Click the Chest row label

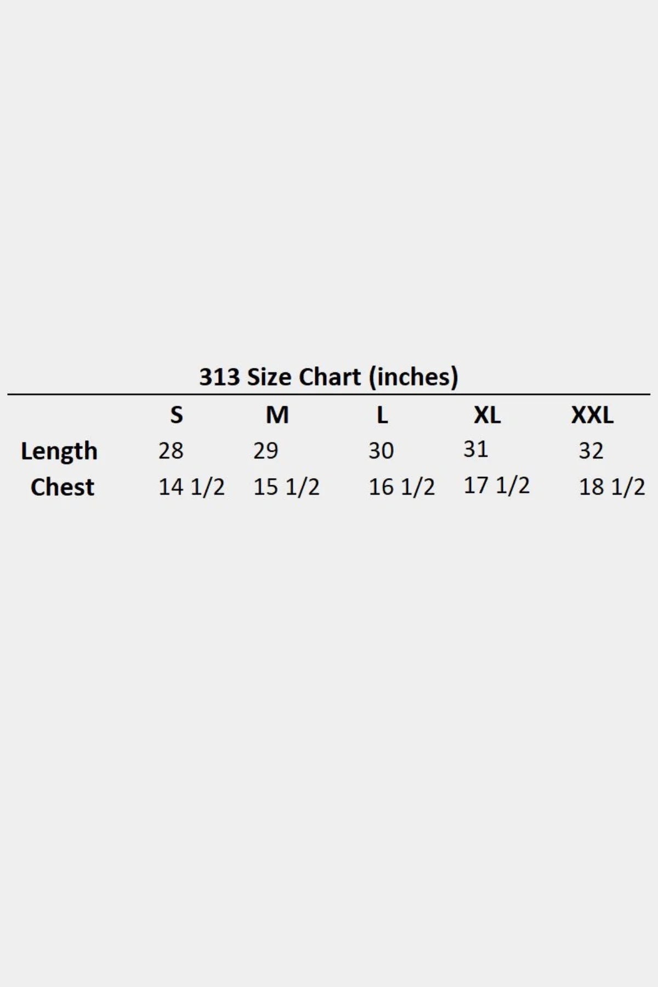click(63, 487)
